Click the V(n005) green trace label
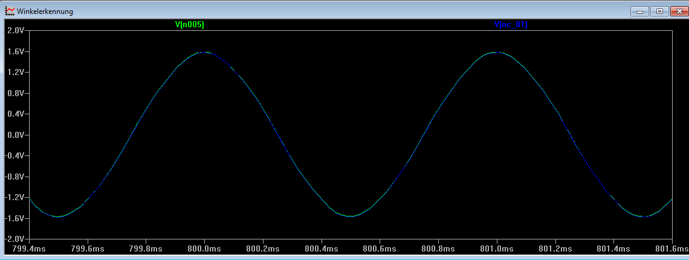Viewport: 689px width, 260px height. point(190,25)
